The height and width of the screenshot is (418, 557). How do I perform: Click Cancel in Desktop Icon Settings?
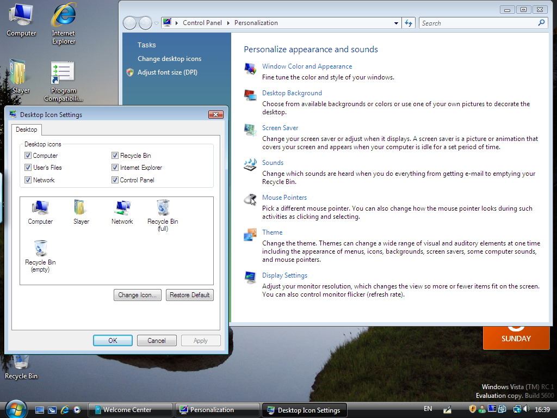point(157,341)
